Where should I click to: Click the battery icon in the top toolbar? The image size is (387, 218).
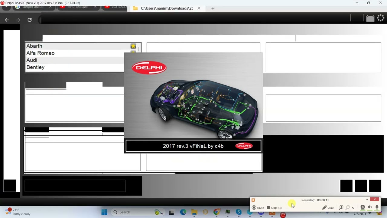tap(370, 18)
